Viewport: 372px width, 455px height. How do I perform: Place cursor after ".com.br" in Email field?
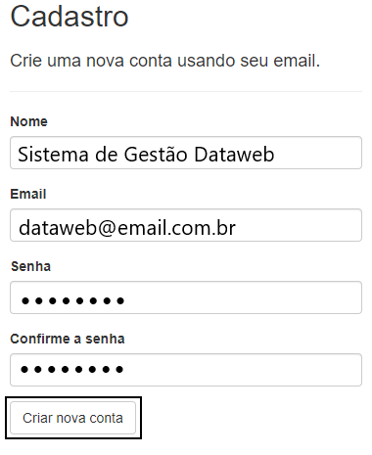[236, 228]
